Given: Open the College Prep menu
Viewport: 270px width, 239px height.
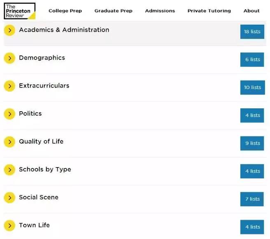Looking at the screenshot, I should [65, 11].
